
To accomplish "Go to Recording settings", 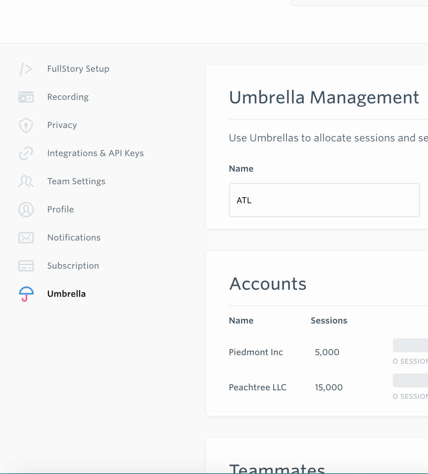I will coord(68,97).
